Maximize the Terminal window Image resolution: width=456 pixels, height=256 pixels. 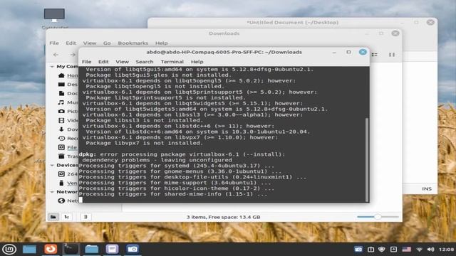pos(348,52)
